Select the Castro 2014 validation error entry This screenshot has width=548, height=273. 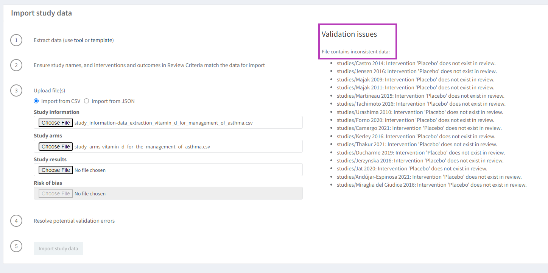click(416, 64)
